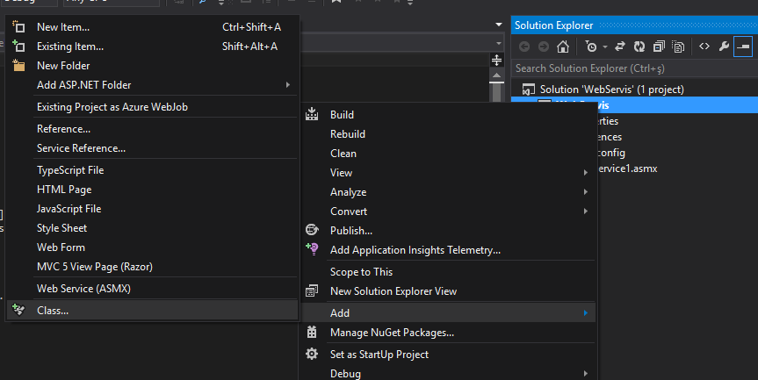The height and width of the screenshot is (380, 758).
Task: Add Web Service (ASMX)
Action: click(152, 289)
